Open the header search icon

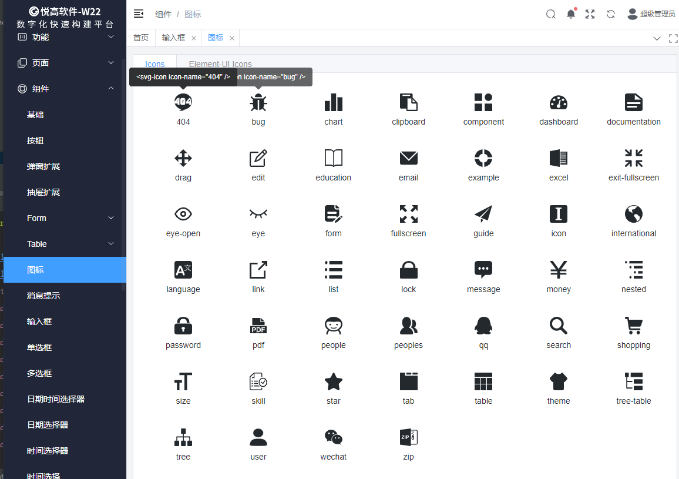[550, 14]
